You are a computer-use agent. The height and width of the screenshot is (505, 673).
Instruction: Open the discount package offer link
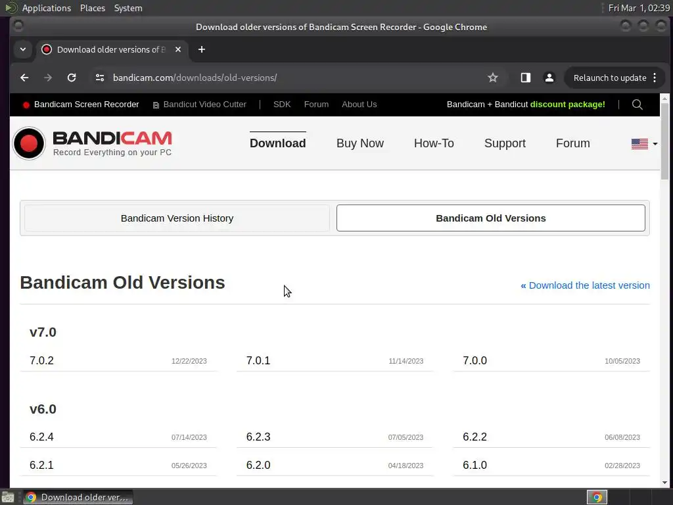[526, 105]
